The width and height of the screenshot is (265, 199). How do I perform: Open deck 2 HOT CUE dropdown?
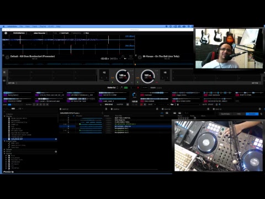click(x=256, y=83)
